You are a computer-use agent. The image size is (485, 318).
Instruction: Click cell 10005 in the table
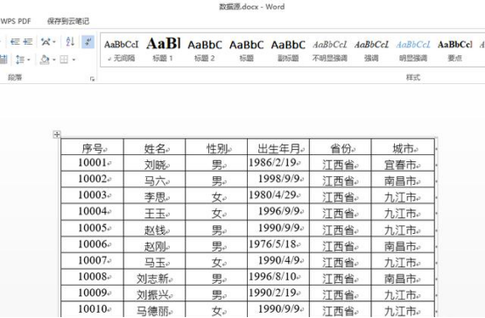pyautogui.click(x=92, y=228)
